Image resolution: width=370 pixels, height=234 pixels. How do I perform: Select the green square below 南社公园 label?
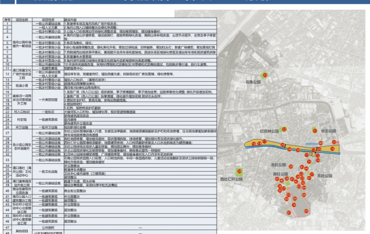[288, 183]
